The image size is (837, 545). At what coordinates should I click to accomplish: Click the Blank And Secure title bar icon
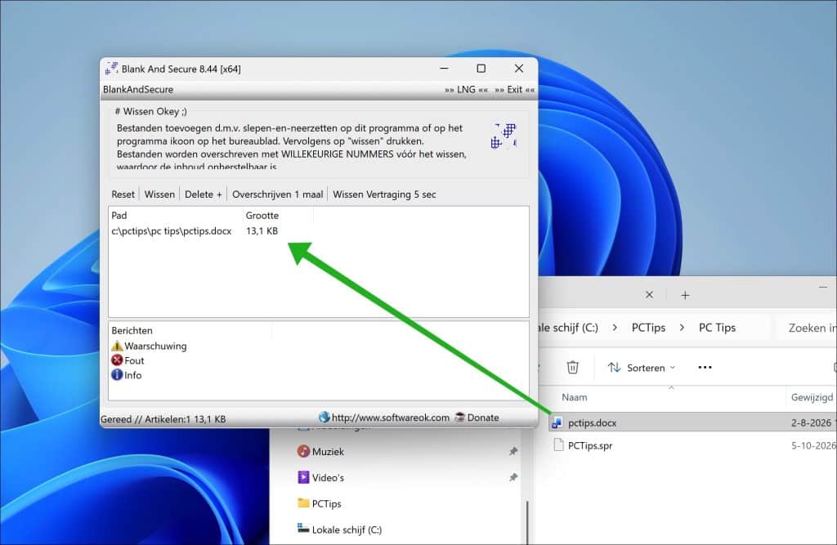(111, 69)
